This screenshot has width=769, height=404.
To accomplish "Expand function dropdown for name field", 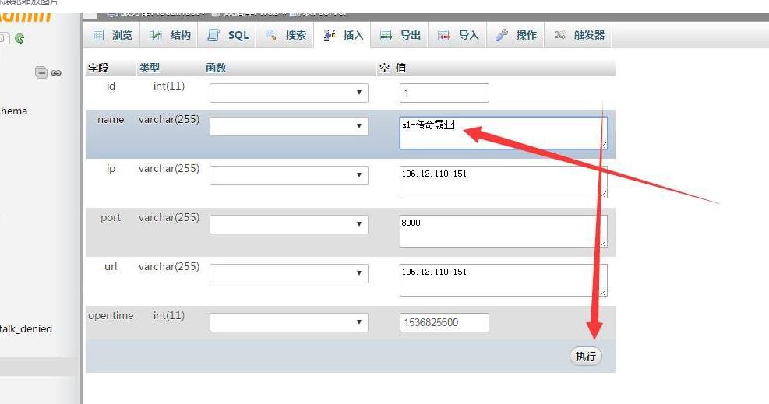I will 288,126.
